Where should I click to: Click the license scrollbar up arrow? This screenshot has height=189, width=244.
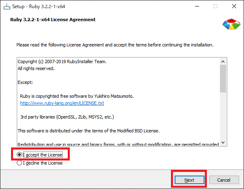(223, 62)
